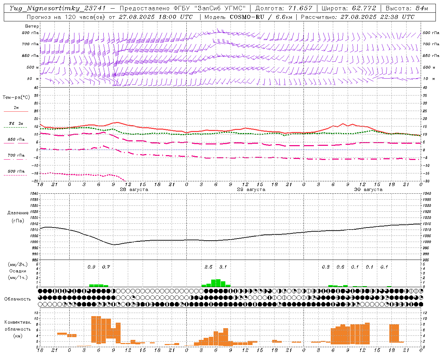Select the 30 августа date label
Image resolution: width=441 pixels, height=353 pixels.
(368, 190)
